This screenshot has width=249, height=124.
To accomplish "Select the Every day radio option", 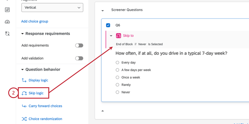I will [117, 62].
